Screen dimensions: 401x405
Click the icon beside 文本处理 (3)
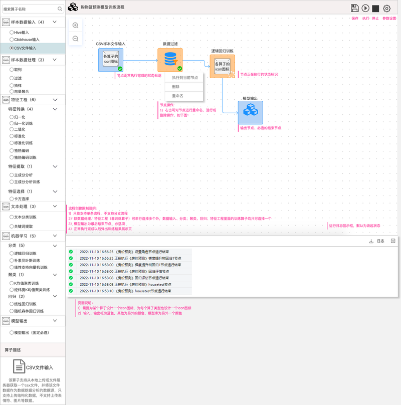[x=6, y=207]
